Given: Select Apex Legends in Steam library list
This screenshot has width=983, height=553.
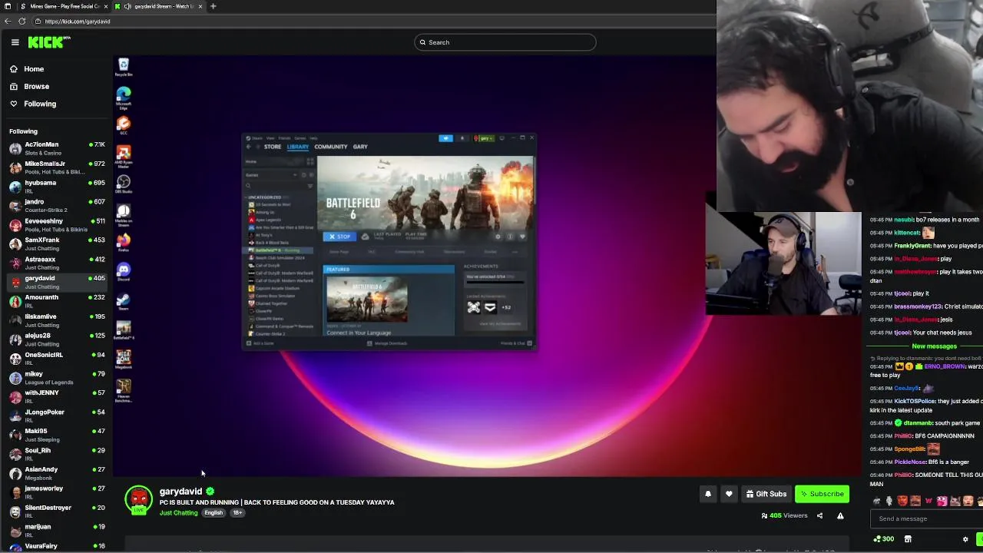Looking at the screenshot, I should pos(267,220).
